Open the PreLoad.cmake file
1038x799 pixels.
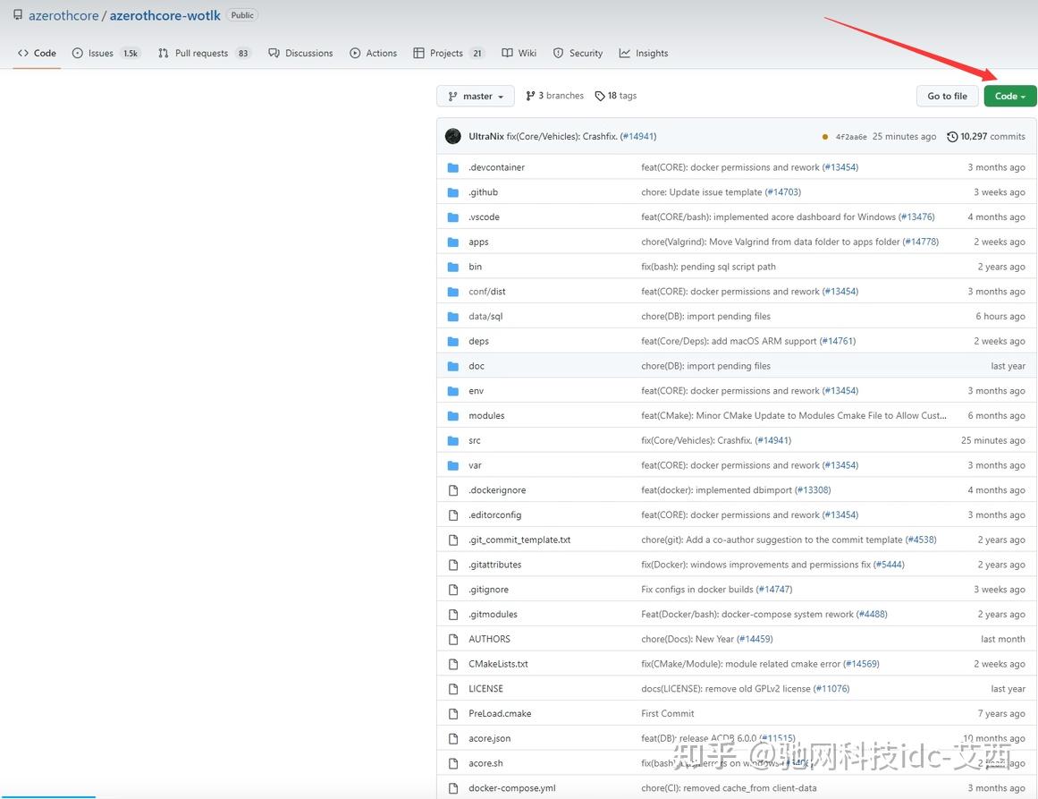(500, 713)
